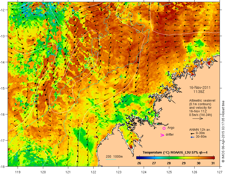
Task: Click the 'Temperature (°C) NOAA16_L3U 57% ql>=4' title
Action: [x=175, y=153]
